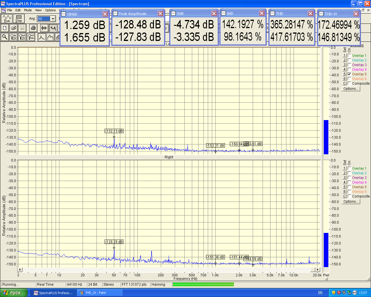Viewport: 371px width, 297px height.
Task: Click Set button 3 in bottom plot overlays
Action: click(x=345, y=178)
